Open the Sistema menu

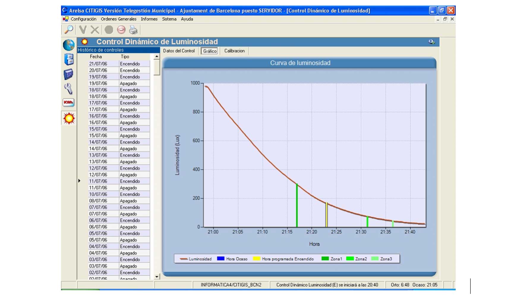tap(169, 19)
